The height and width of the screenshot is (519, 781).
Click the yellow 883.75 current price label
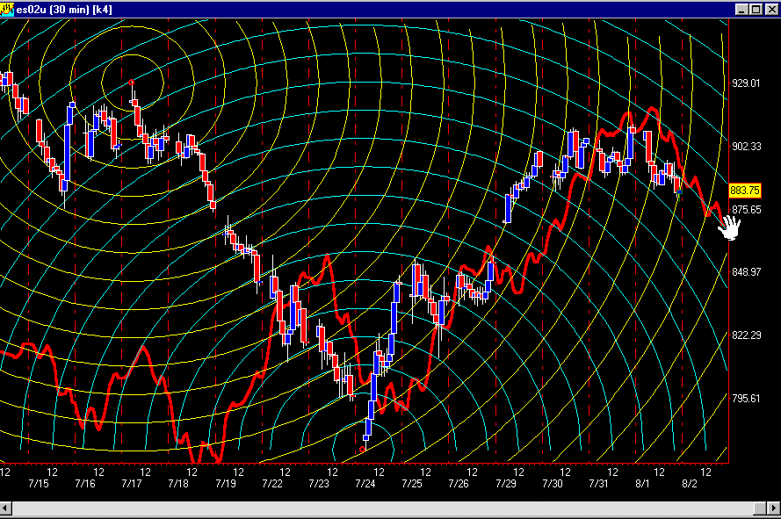745,191
